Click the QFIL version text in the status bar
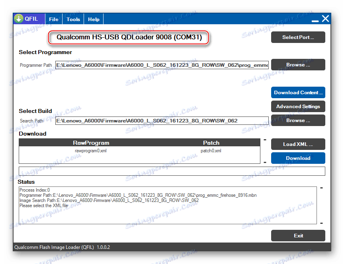This screenshot has width=344, height=264. click(62, 247)
